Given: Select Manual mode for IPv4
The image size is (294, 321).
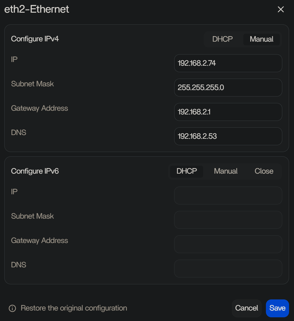Looking at the screenshot, I should (x=262, y=39).
